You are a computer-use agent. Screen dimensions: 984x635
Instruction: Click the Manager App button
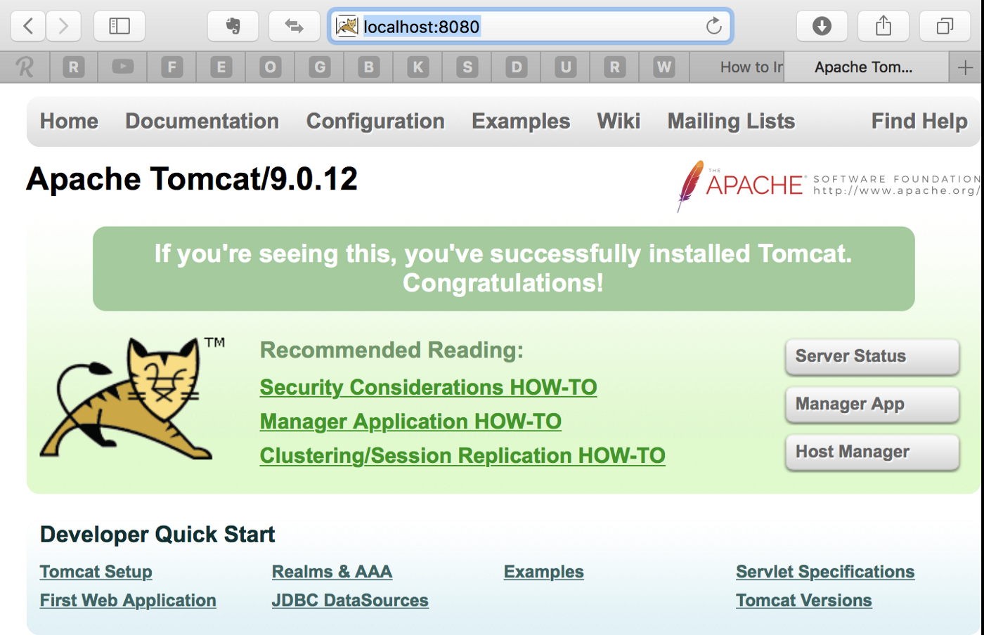point(872,404)
